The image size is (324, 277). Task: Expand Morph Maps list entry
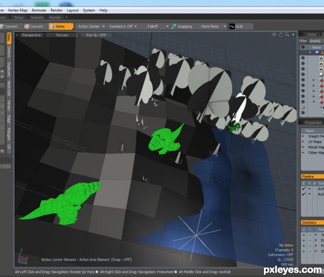pos(303,147)
